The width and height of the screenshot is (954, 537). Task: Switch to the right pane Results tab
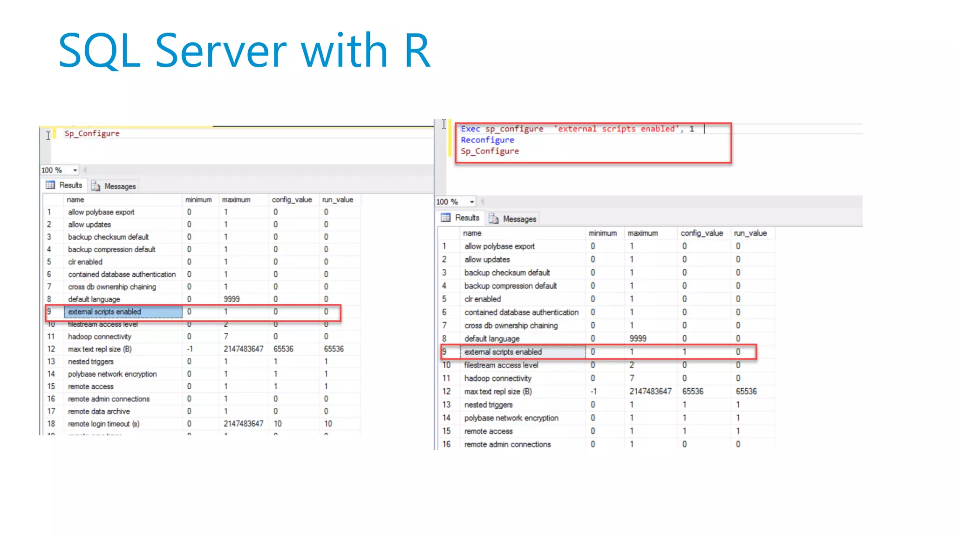tap(467, 218)
